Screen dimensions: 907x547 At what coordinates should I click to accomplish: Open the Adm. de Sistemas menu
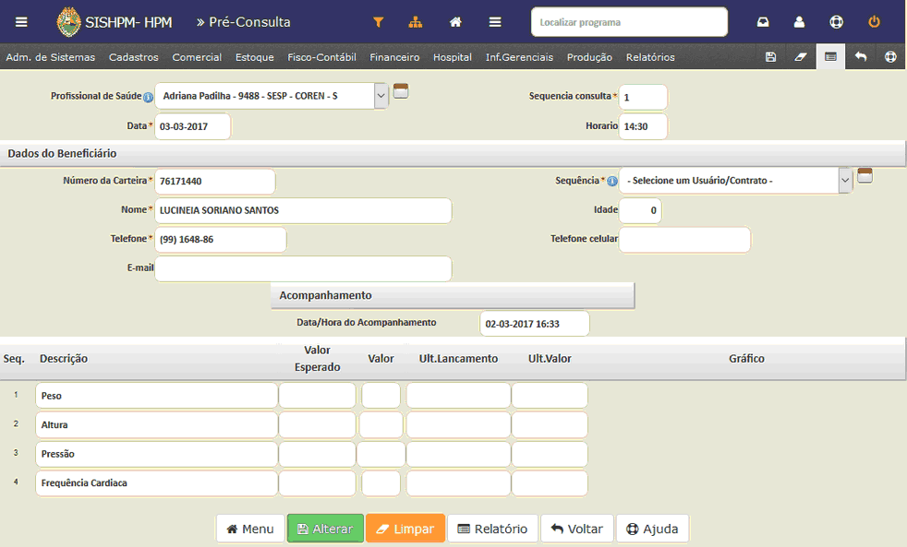(50, 57)
